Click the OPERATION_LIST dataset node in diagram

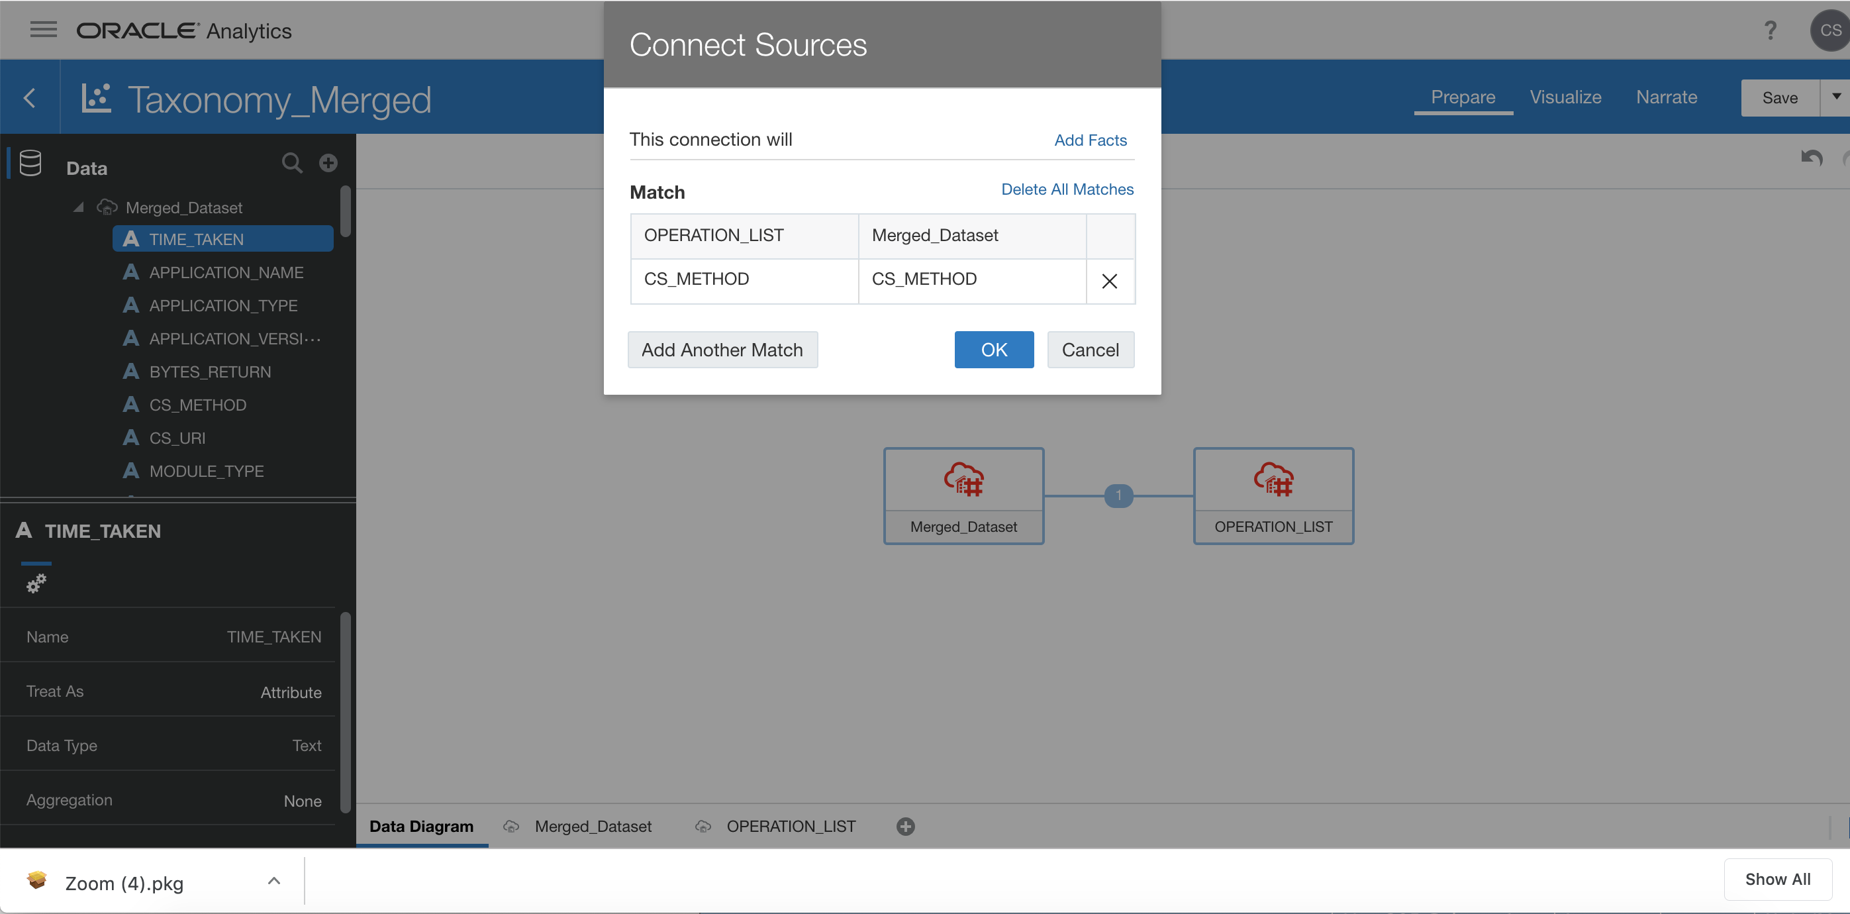point(1273,496)
